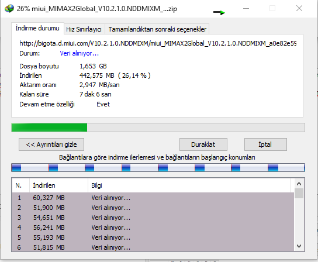
Task: Close the download progress window
Action: click(299, 9)
